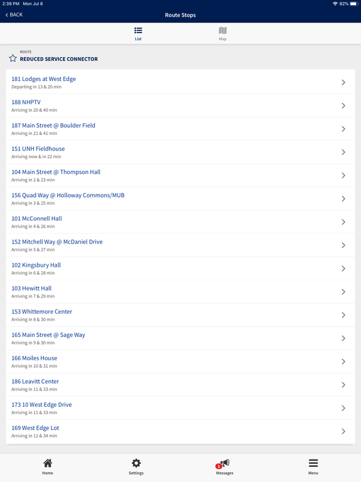
Task: Expand chevron for 188 NHPTV row
Action: click(343, 105)
